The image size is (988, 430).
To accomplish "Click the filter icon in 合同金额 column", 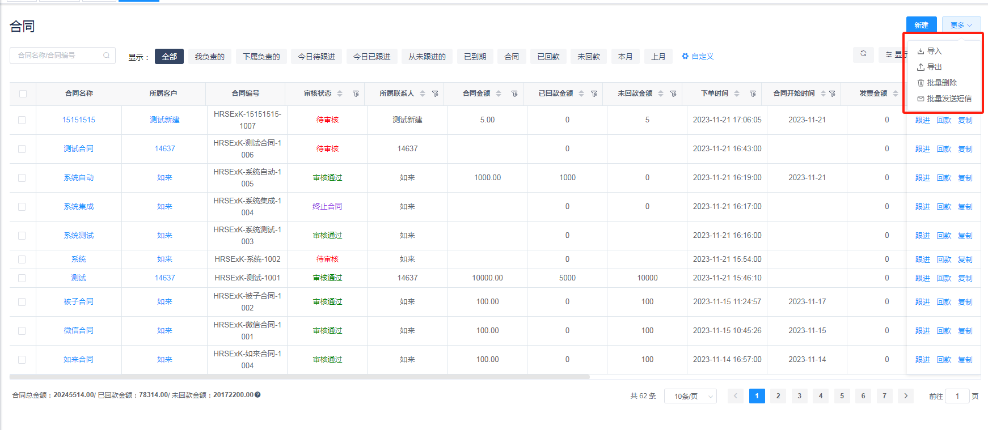I will point(514,93).
